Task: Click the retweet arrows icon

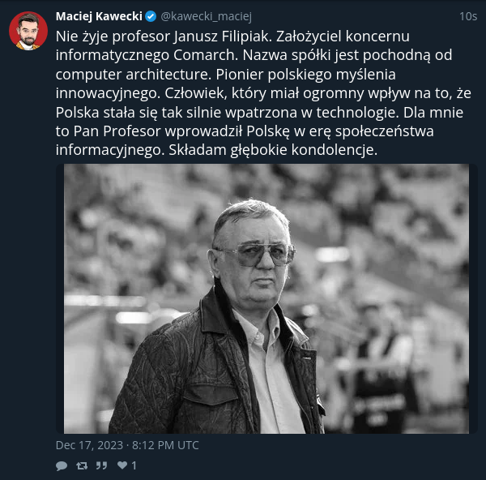Action: [x=82, y=465]
